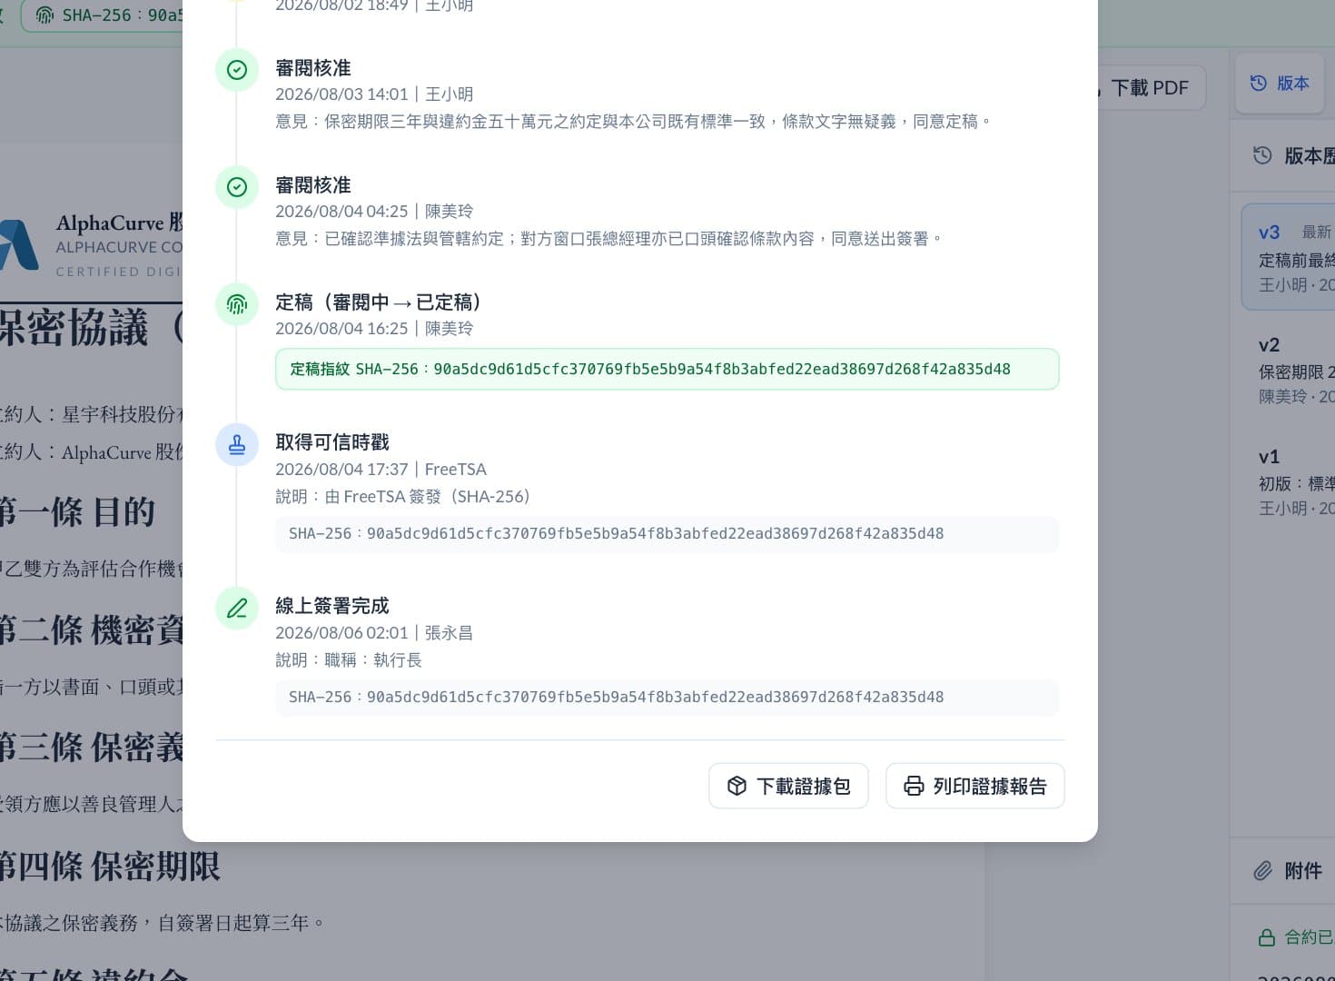Click the lock icon beside 合約已
1335x981 pixels.
[x=1267, y=937]
